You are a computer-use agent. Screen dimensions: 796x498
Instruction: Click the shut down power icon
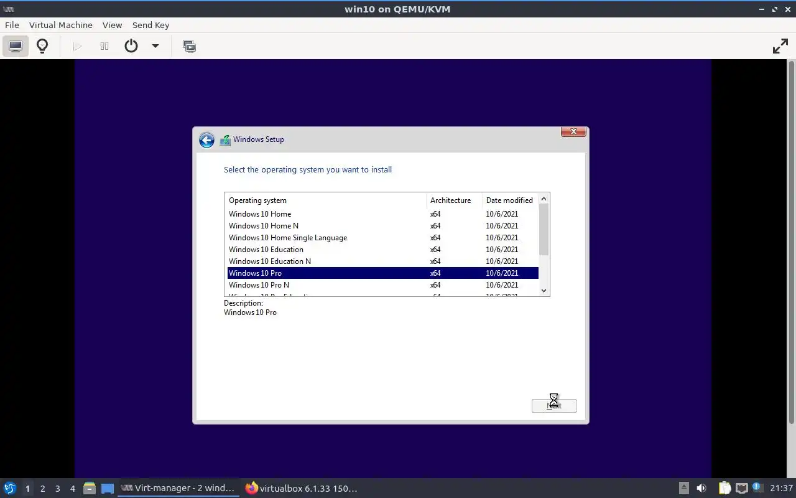tap(131, 46)
